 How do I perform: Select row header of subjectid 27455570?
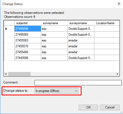coord(9,46)
